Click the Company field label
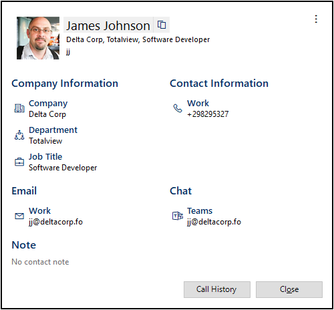 [x=48, y=104]
